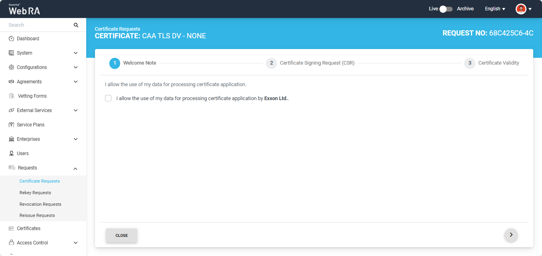Expand the Enterprises chevron
This screenshot has width=542, height=256.
click(x=76, y=139)
